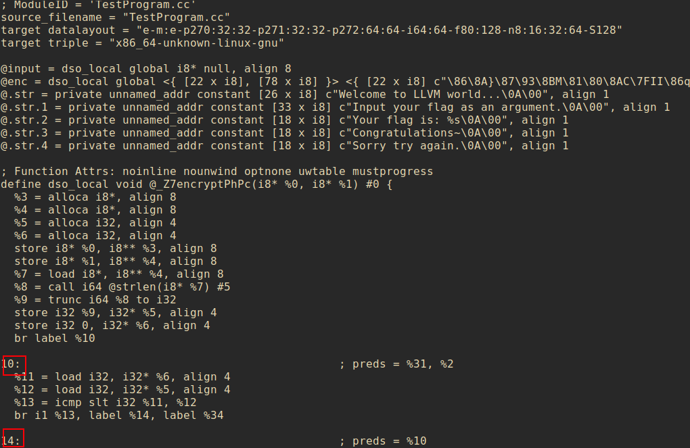690x448 pixels.
Task: Click the red-boxed block label 14:
Action: (14, 441)
